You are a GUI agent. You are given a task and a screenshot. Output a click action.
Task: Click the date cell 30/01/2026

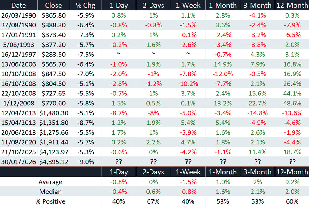tap(19, 162)
